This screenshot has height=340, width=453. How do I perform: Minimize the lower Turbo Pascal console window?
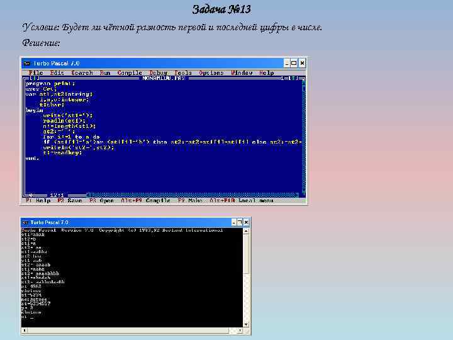coord(234,222)
